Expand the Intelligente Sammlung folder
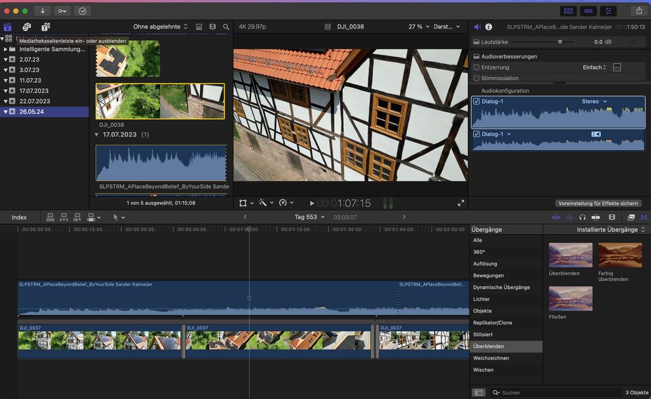This screenshot has width=651, height=399. (5, 49)
